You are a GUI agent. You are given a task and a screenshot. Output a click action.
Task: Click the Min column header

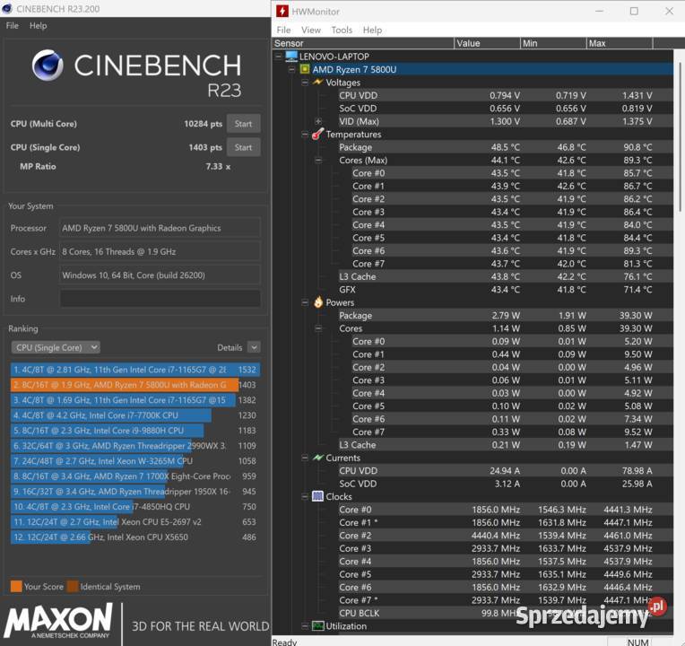[553, 43]
